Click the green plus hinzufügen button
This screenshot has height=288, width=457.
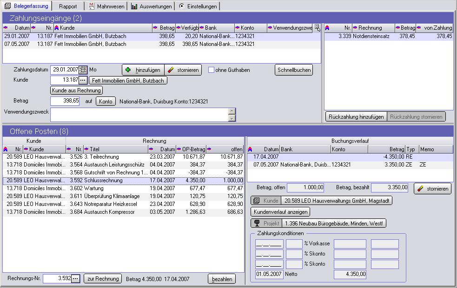[143, 70]
